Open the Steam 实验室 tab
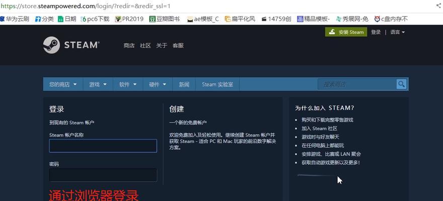 (x=217, y=84)
